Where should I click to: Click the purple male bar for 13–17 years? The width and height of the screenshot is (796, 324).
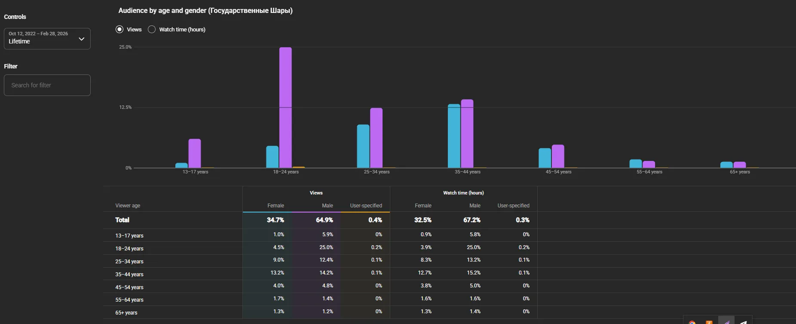195,153
